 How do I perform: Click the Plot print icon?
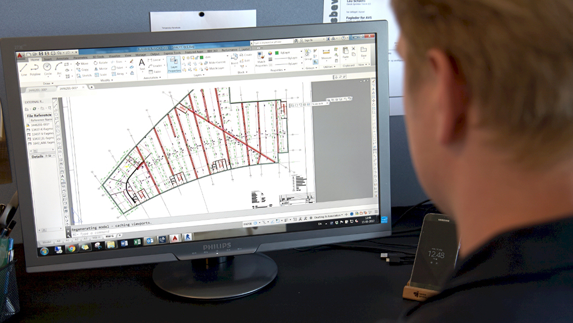click(x=53, y=53)
